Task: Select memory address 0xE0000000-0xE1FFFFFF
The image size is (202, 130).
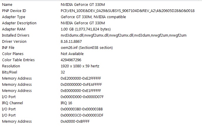Action: (81, 91)
